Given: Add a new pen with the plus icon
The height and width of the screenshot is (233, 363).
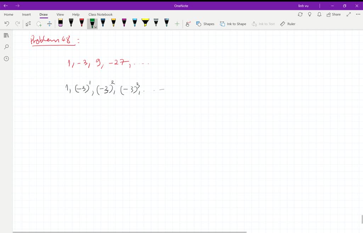Looking at the screenshot, I should (x=177, y=23).
